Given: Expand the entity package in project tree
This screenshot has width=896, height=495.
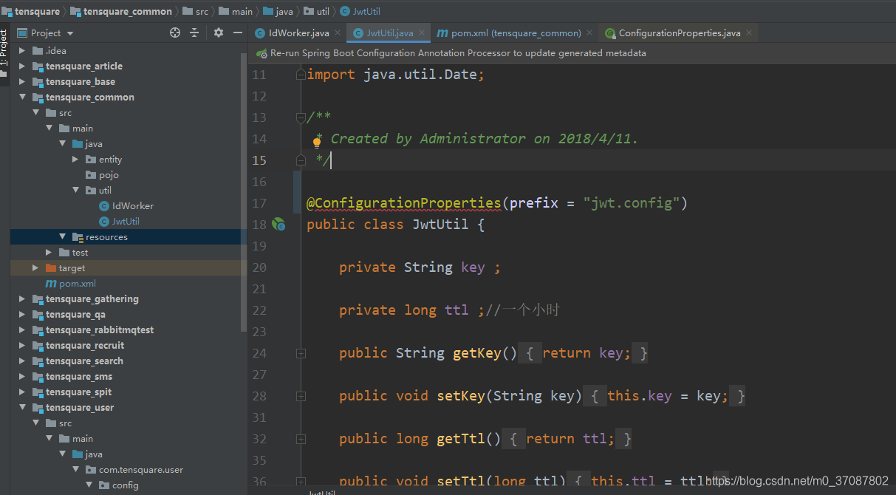Looking at the screenshot, I should pos(75,159).
